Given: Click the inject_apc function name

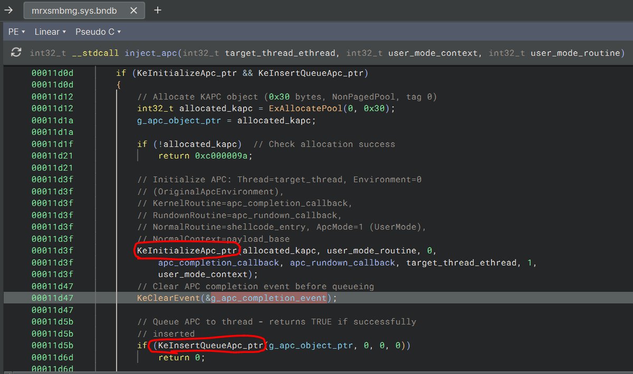Looking at the screenshot, I should pyautogui.click(x=150, y=53).
